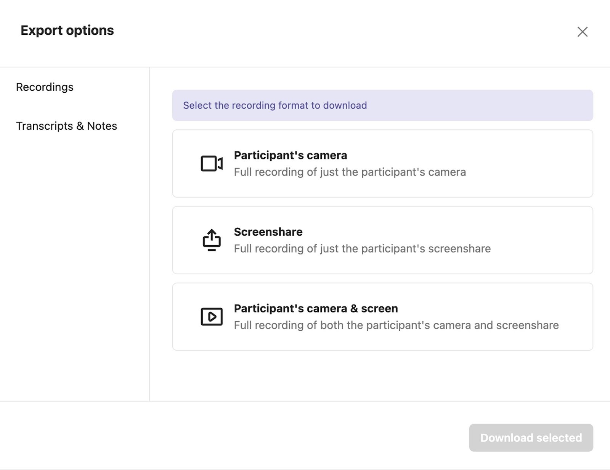Click the "Participant's camera" title text
The height and width of the screenshot is (470, 610).
click(290, 155)
